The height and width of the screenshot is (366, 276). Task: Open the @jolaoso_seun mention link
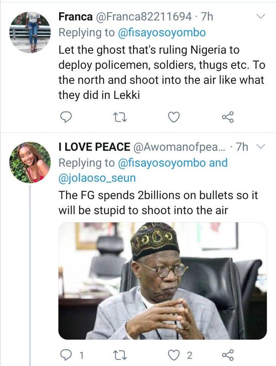97,178
